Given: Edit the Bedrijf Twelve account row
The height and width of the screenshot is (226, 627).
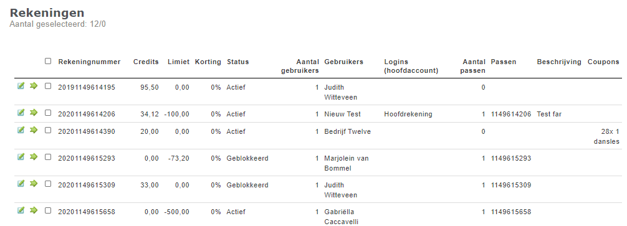Looking at the screenshot, I should (x=21, y=130).
